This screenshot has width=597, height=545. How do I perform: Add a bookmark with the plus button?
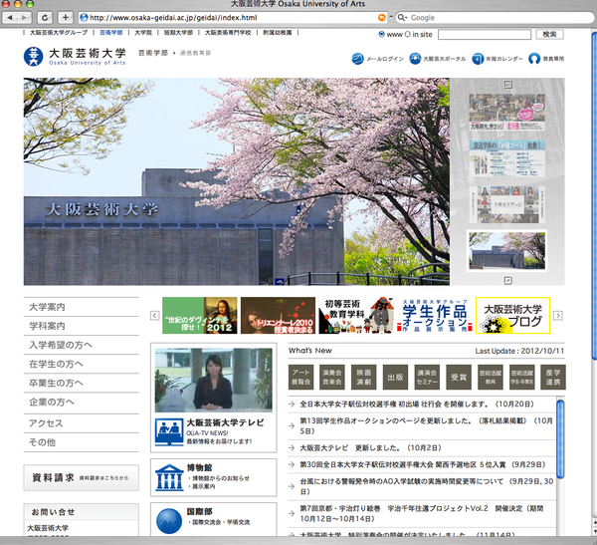point(66,18)
